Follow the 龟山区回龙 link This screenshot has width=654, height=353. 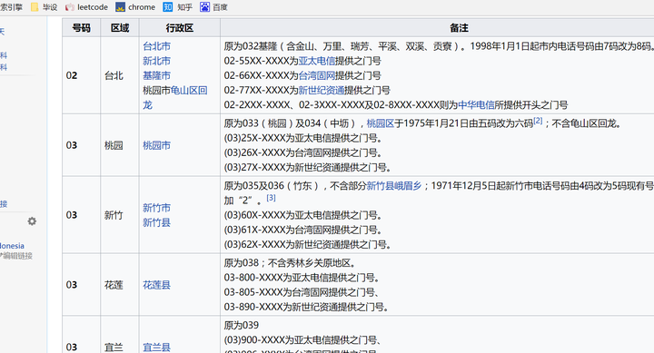point(189,91)
